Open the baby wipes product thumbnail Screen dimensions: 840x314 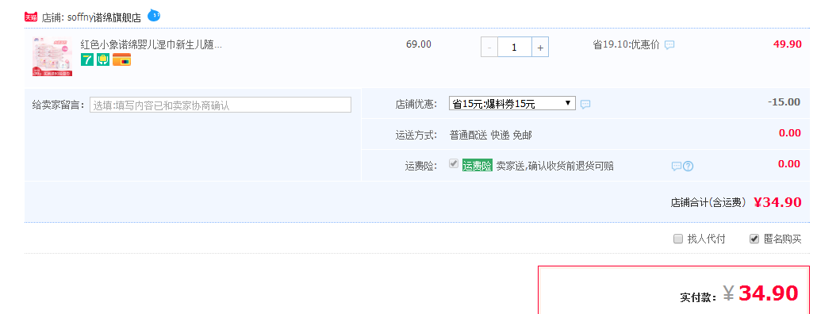tap(52, 56)
